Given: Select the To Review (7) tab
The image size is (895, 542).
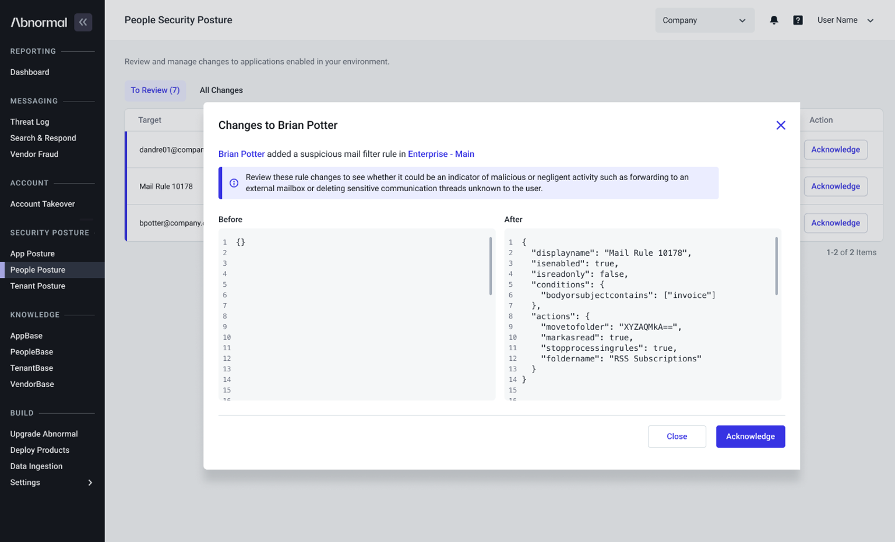Looking at the screenshot, I should tap(155, 90).
